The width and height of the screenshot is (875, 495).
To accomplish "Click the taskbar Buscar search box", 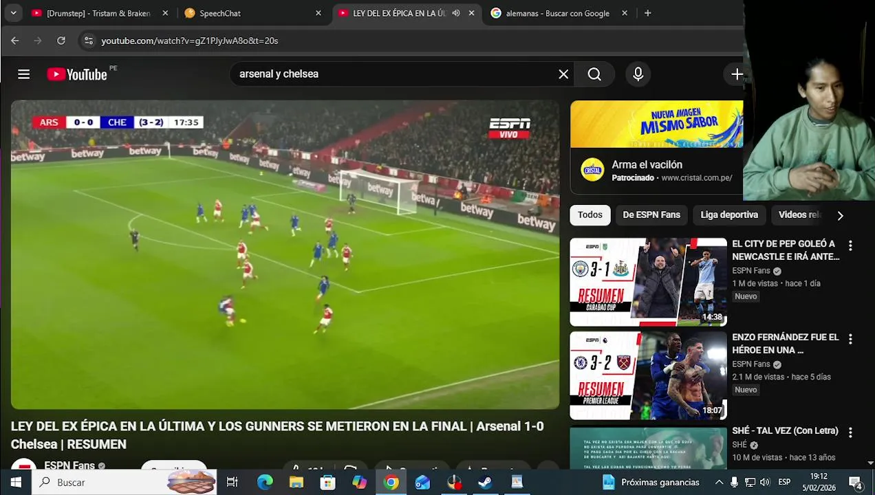I will click(x=125, y=483).
